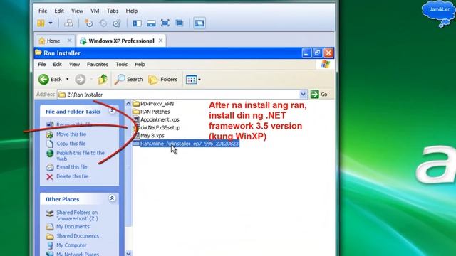Open Explorer View menu in Ran Installer

point(74,65)
